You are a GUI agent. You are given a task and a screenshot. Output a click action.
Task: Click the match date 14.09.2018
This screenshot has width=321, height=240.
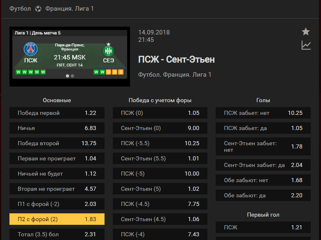154,32
